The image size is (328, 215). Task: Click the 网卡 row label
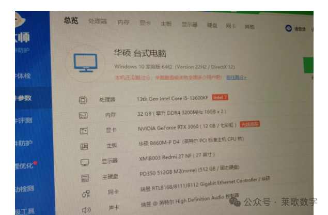tap(113, 192)
